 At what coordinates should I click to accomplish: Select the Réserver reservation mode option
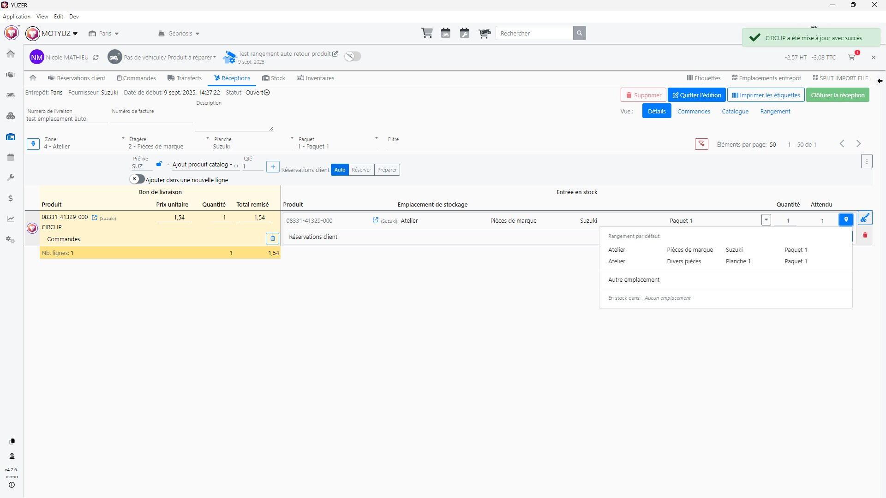pos(361,170)
